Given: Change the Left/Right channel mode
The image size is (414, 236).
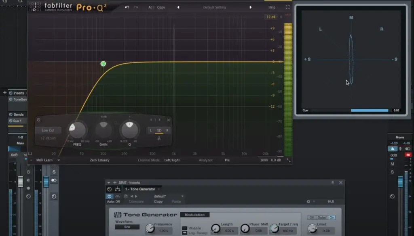Looking at the screenshot, I should click(x=172, y=160).
